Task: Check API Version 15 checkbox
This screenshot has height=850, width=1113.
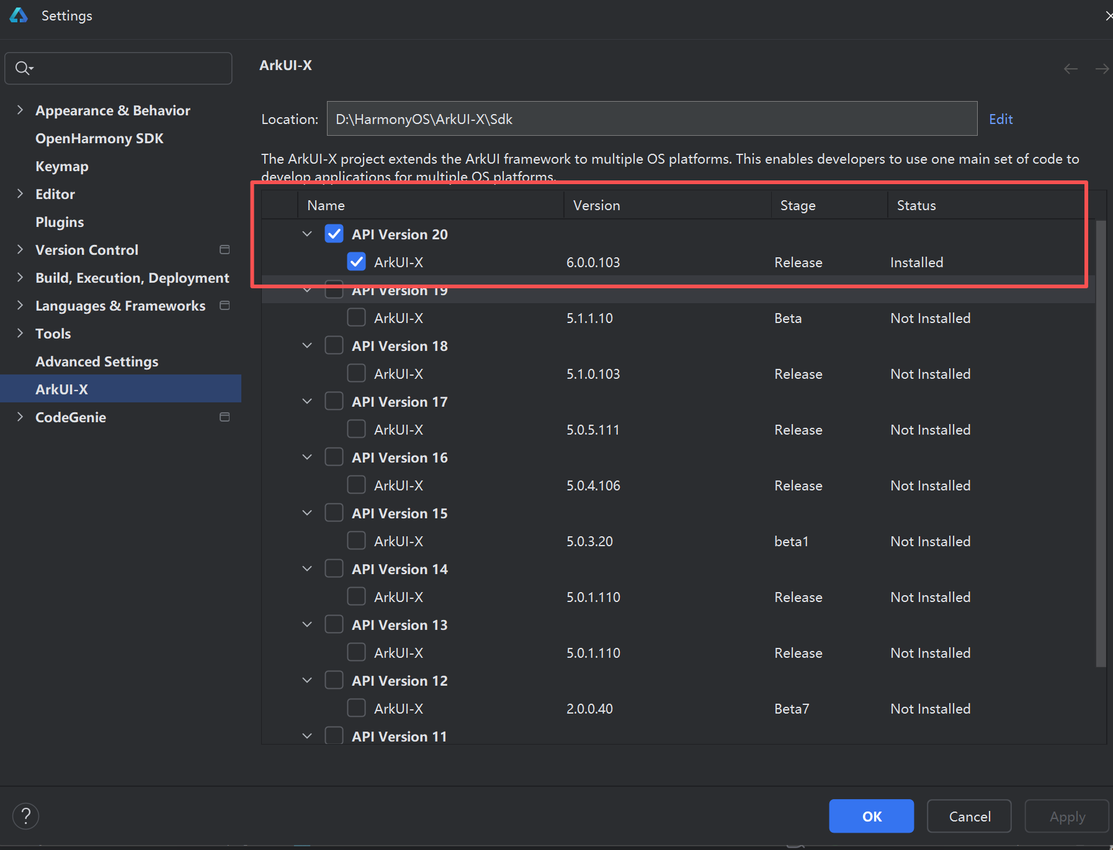Action: pos(334,513)
